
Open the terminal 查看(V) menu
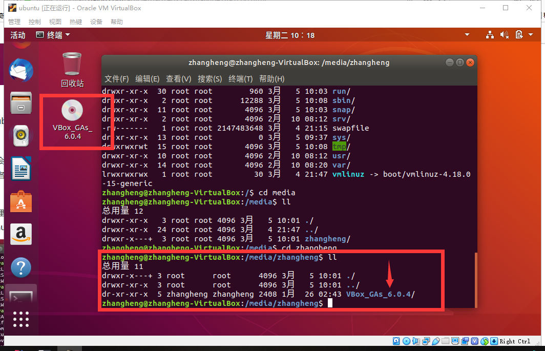pyautogui.click(x=179, y=79)
